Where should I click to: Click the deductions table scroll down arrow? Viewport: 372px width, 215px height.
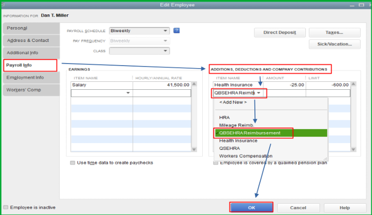[x=353, y=149]
